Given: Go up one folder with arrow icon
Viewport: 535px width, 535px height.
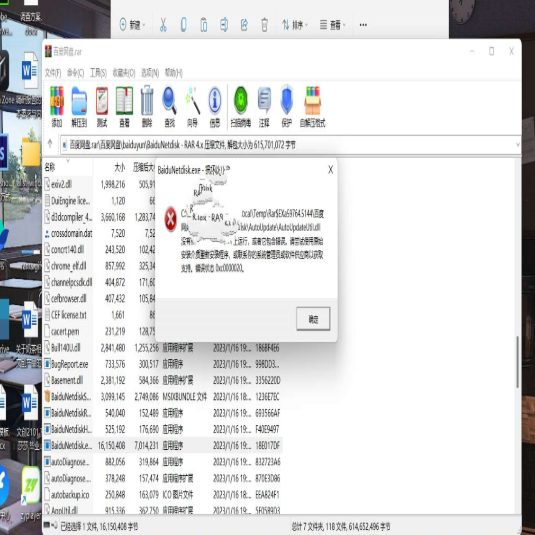Looking at the screenshot, I should click(50, 144).
